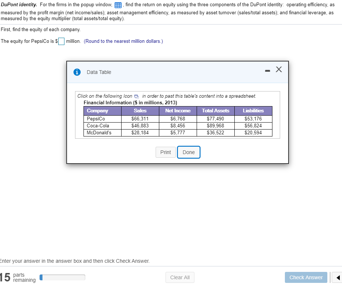Click 'First, find the equity of each company'
The image size is (342, 288).
point(41,29)
